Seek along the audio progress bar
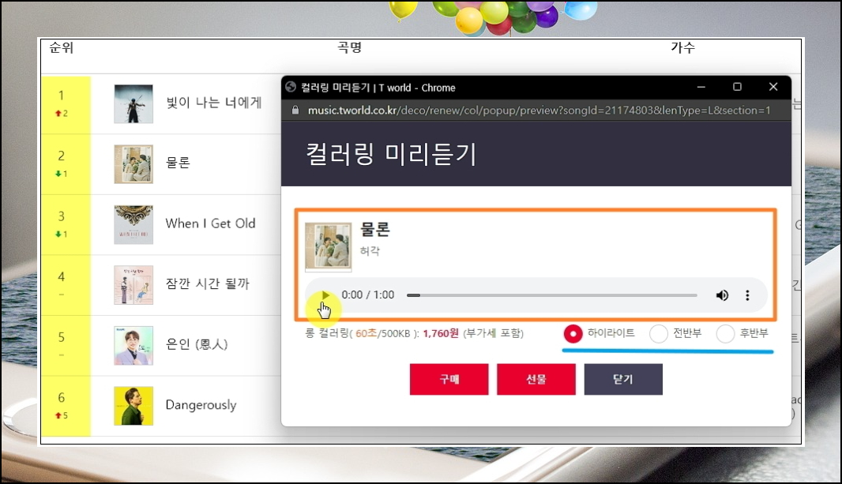The height and width of the screenshot is (484, 842). point(551,295)
